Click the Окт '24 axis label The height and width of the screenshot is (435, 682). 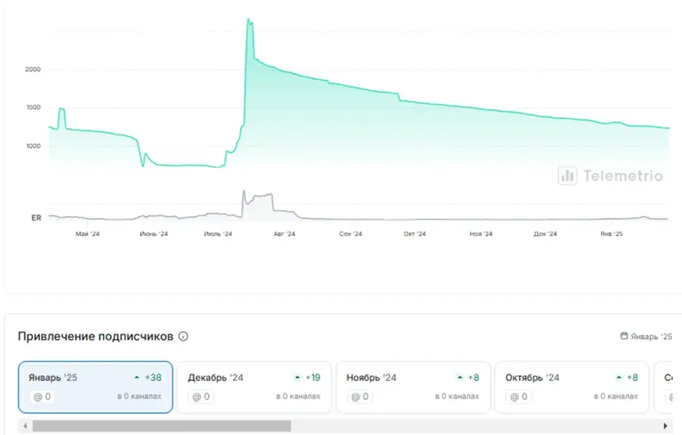tap(415, 234)
